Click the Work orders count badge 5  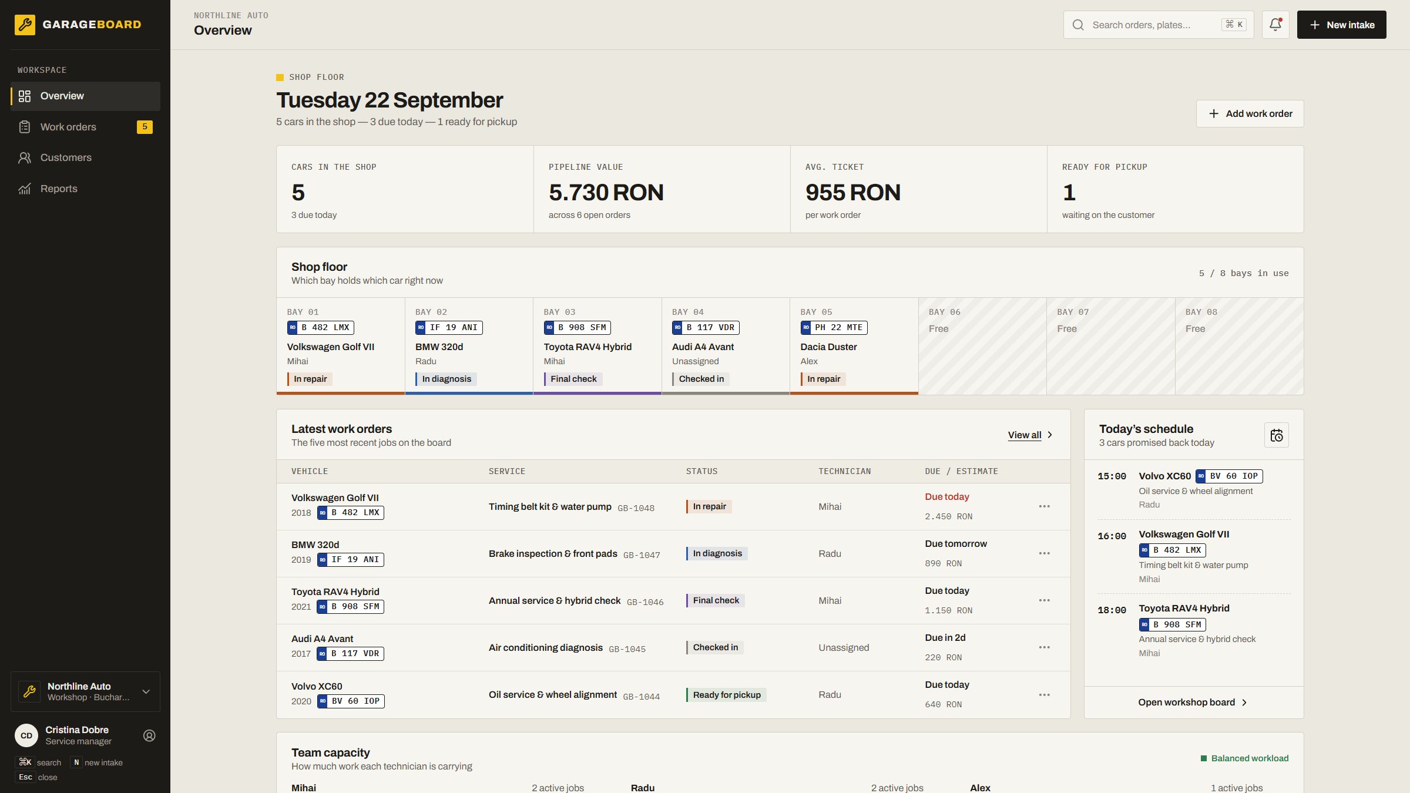coord(145,127)
